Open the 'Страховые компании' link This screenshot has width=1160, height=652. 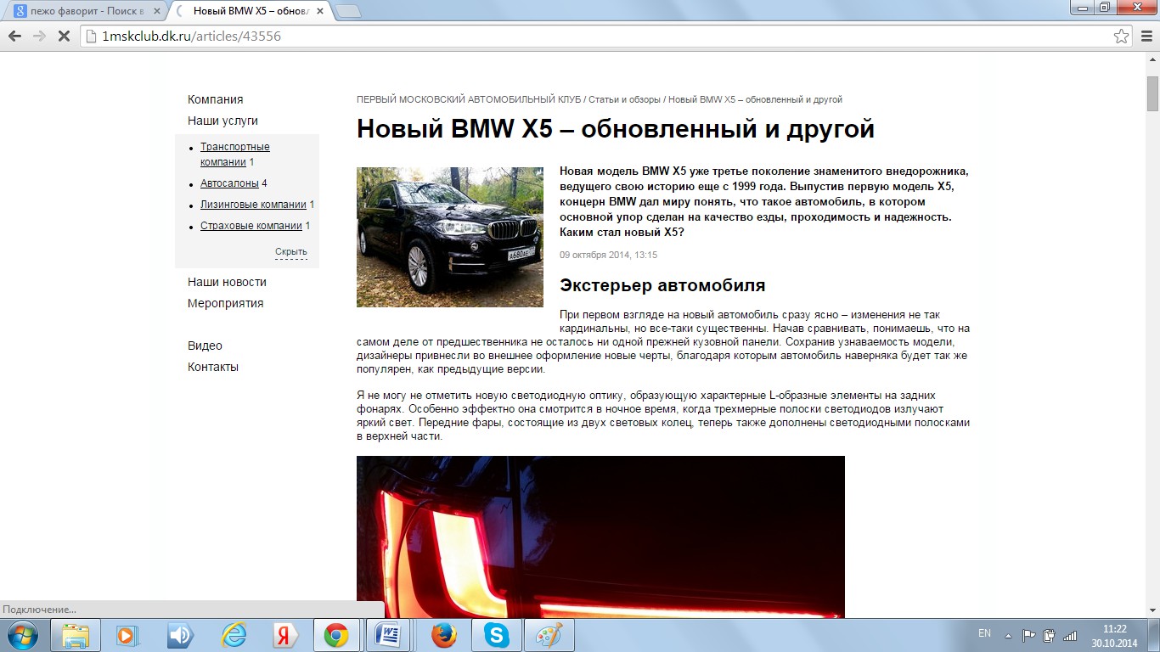click(251, 226)
